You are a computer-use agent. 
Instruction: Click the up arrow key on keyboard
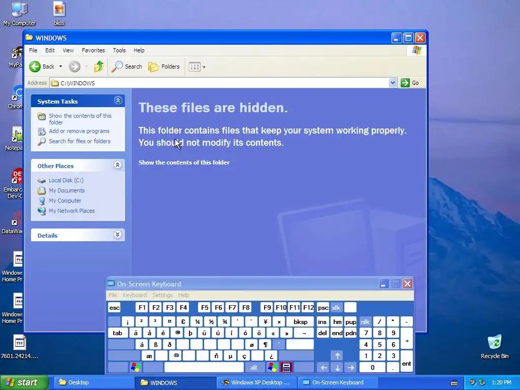pos(337,356)
